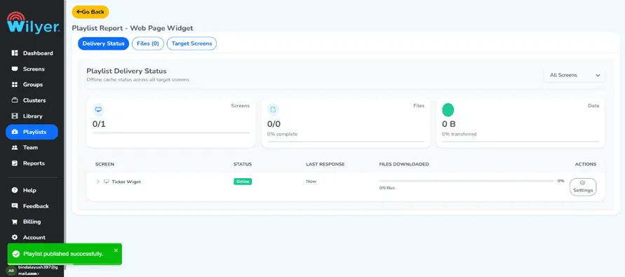The height and width of the screenshot is (277, 625).
Task: Open Account in the sidebar
Action: pyautogui.click(x=32, y=237)
